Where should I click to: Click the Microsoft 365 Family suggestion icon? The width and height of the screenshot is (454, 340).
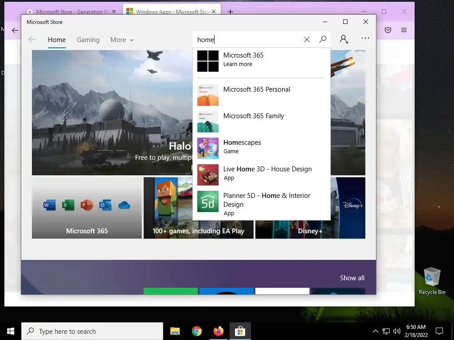click(208, 122)
